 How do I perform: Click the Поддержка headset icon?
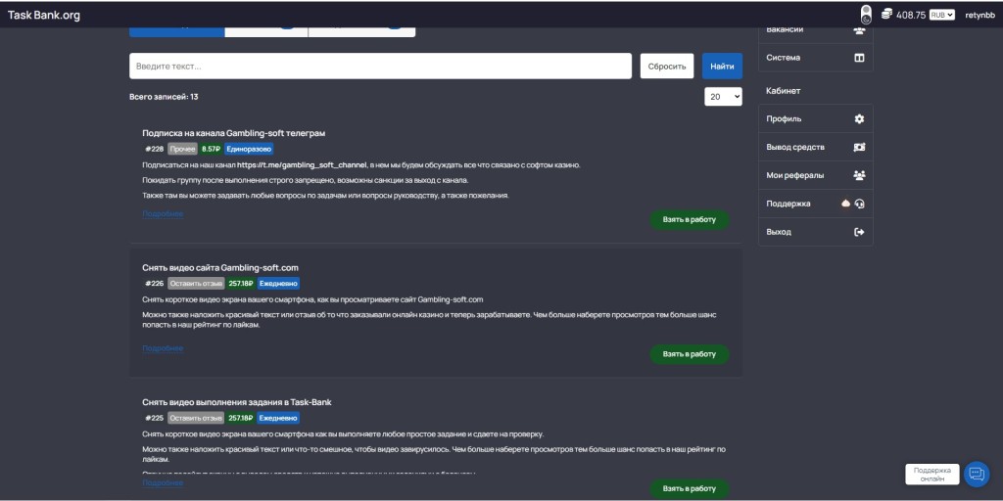click(860, 204)
